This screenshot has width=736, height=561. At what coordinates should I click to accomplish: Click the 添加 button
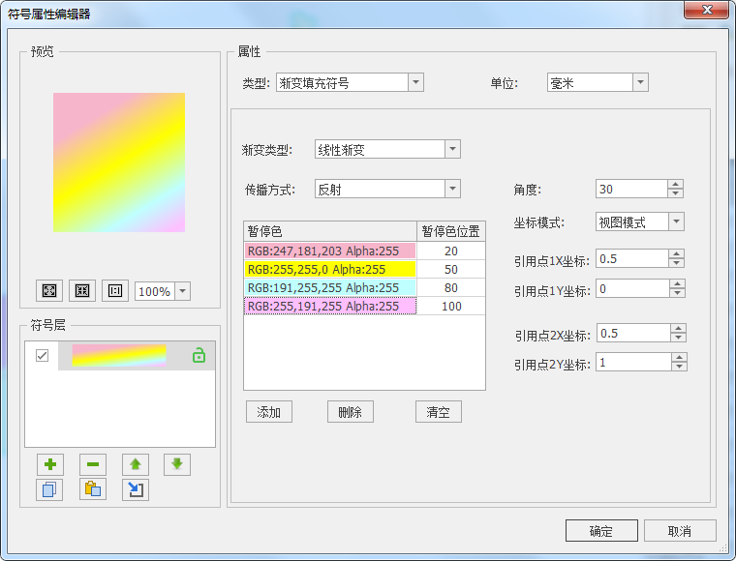pyautogui.click(x=268, y=412)
